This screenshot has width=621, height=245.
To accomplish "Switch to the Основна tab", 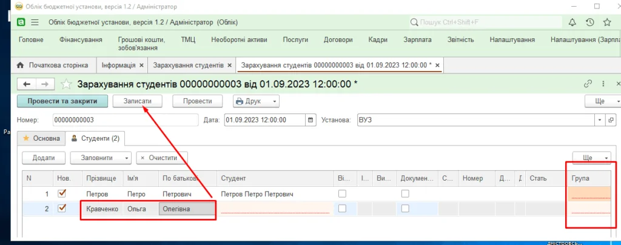I will [x=41, y=138].
